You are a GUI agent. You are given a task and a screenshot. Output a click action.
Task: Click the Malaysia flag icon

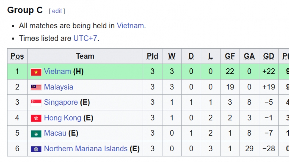[x=36, y=87]
